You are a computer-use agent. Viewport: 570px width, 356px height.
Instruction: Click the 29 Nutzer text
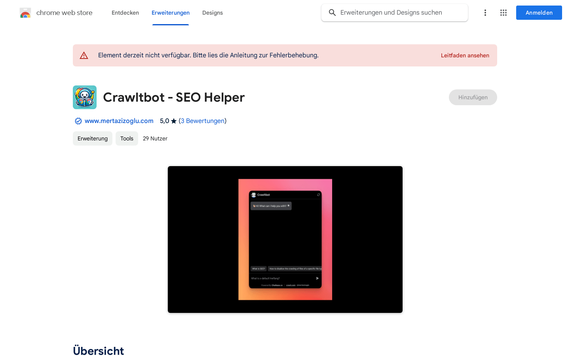pos(155,138)
